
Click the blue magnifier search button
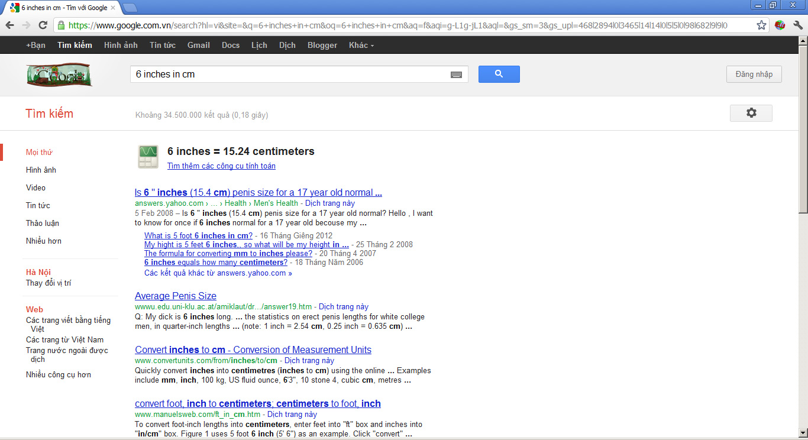499,74
